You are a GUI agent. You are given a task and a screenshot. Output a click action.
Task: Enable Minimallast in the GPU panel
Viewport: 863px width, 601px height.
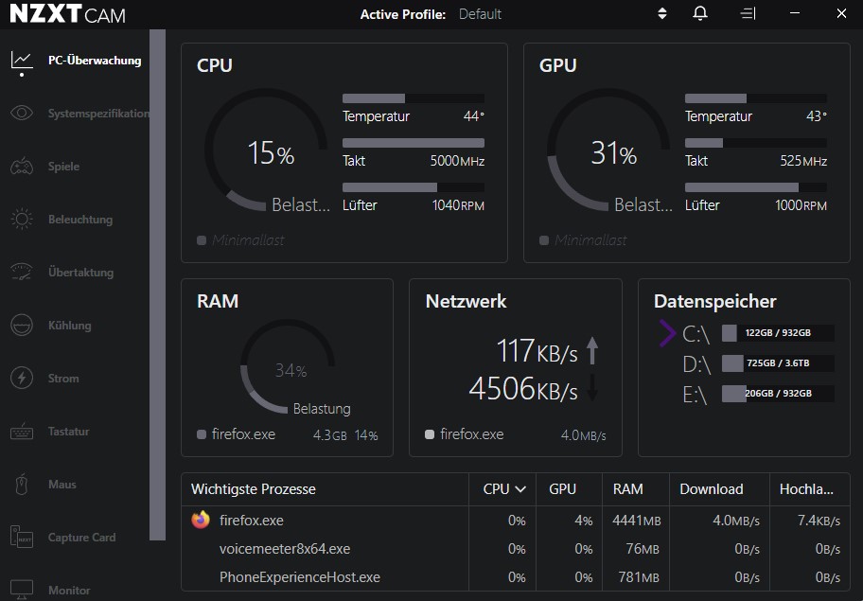[545, 240]
